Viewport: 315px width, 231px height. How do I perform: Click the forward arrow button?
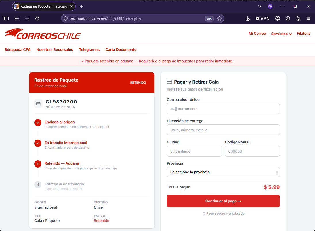click(27, 18)
